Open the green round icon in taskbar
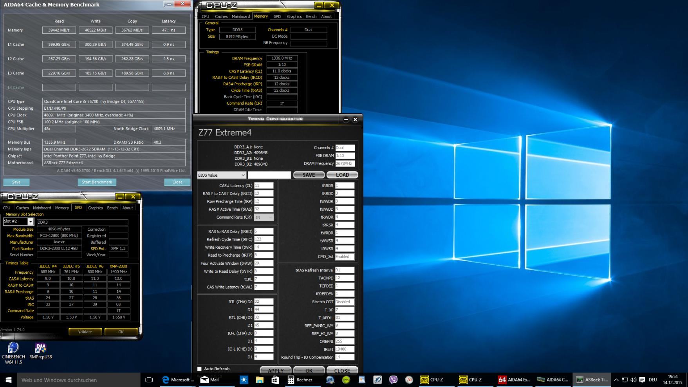Image resolution: width=688 pixels, height=387 pixels. click(346, 380)
